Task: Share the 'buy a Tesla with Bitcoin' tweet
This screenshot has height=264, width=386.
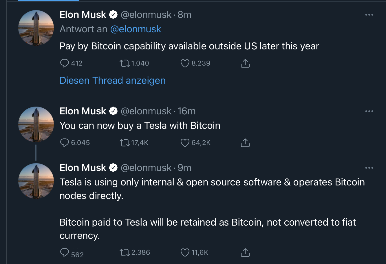Action: (245, 142)
